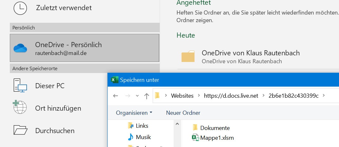Go up one folder level with up arrow
Image resolution: width=339 pixels, height=147 pixels.
147,96
